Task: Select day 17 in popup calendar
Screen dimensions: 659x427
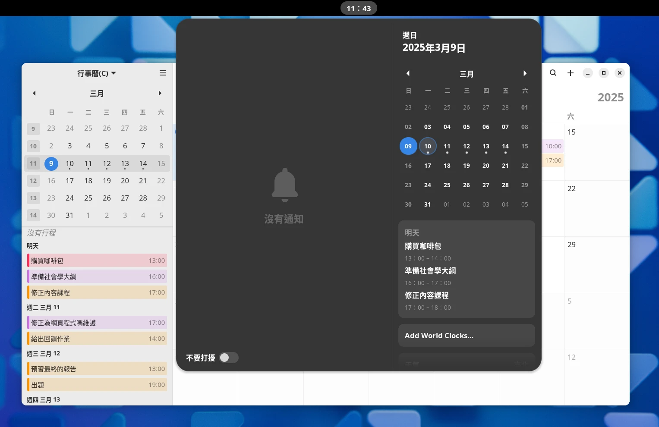Action: pos(427,166)
